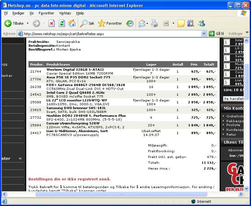Image resolution: width=251 pixels, height=206 pixels.
Task: Print the page using printer icon
Action: (x=155, y=23)
